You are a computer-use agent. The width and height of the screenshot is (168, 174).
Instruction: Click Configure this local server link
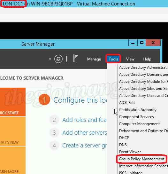point(80,100)
